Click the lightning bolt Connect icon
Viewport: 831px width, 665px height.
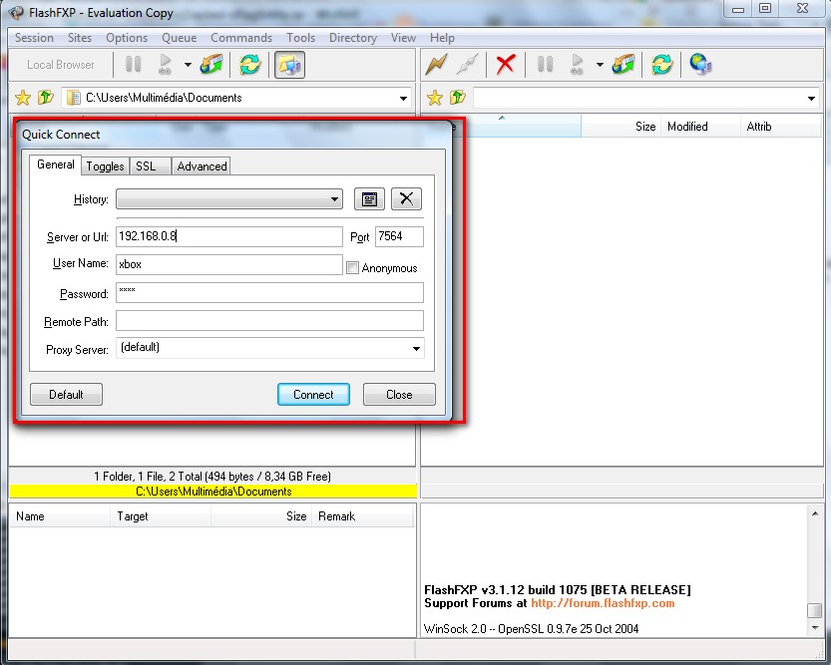point(436,65)
